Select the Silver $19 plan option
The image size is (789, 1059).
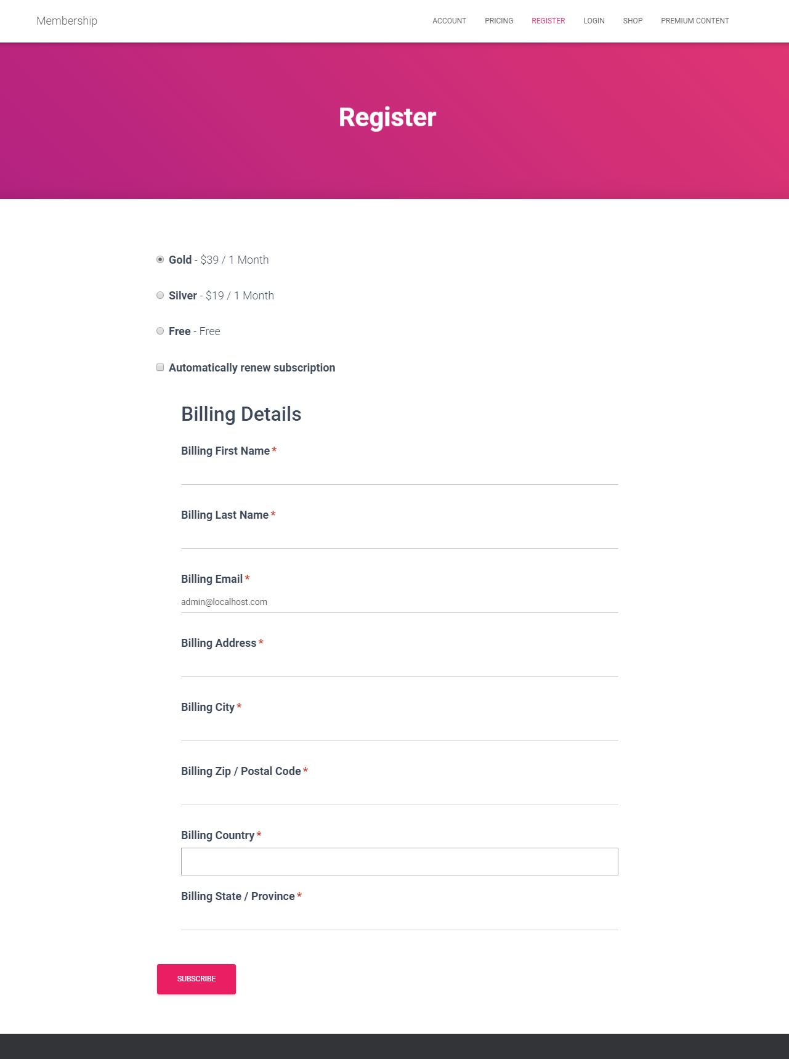tap(160, 295)
